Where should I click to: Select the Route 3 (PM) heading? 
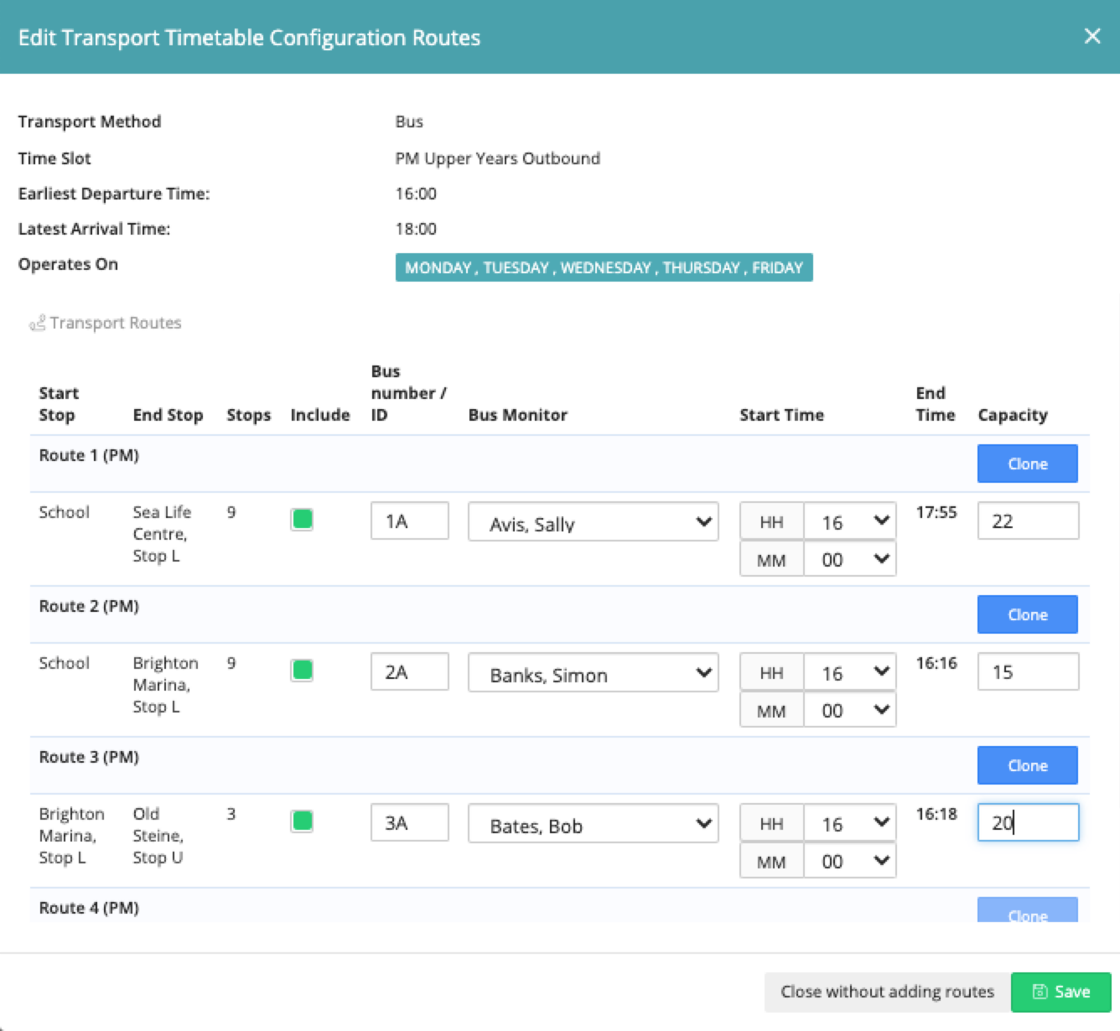[x=89, y=757]
